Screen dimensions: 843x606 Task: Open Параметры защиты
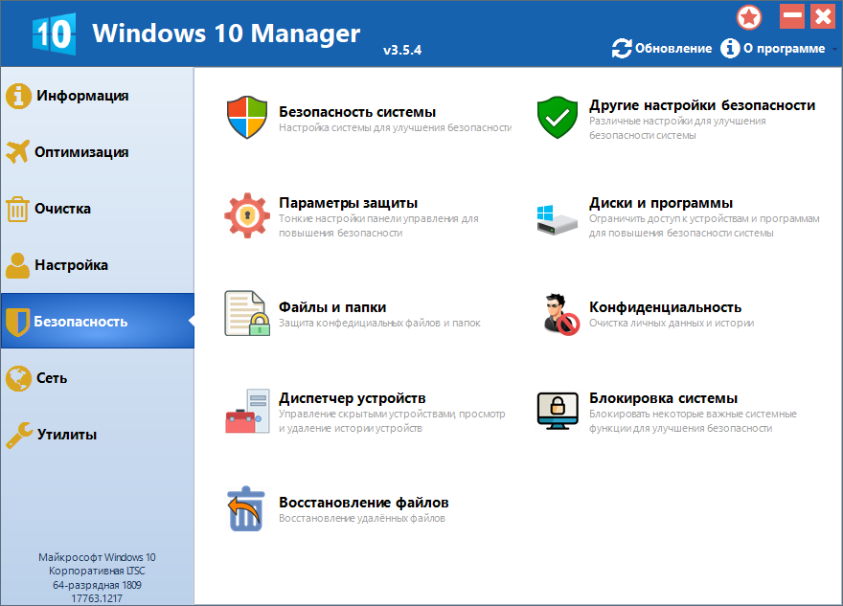(348, 203)
